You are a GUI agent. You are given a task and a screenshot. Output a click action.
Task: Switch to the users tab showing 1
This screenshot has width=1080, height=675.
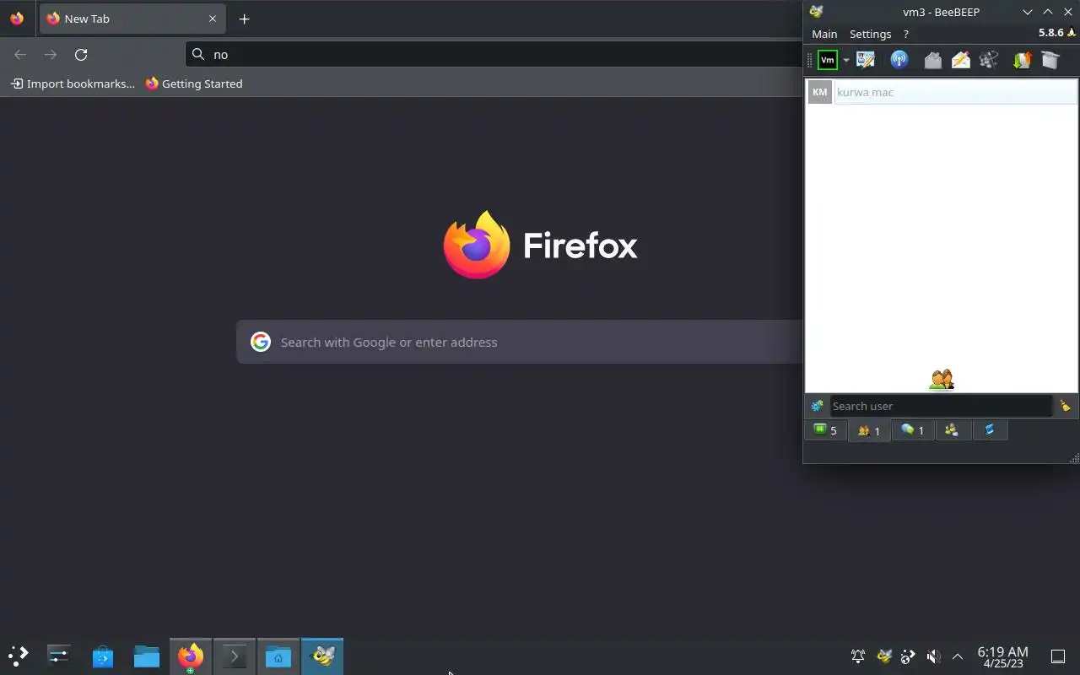pyautogui.click(x=869, y=430)
